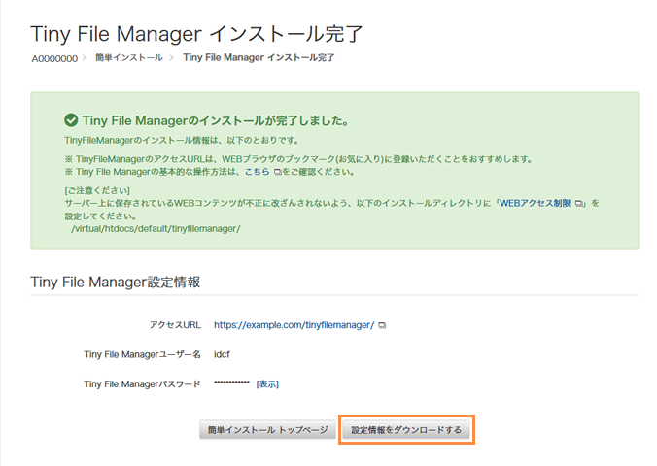The height and width of the screenshot is (466, 657).
Task: Click the username value idcf
Action: click(223, 355)
